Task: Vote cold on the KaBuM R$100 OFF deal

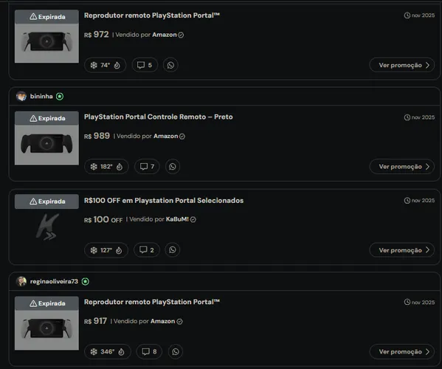Action: pyautogui.click(x=94, y=250)
